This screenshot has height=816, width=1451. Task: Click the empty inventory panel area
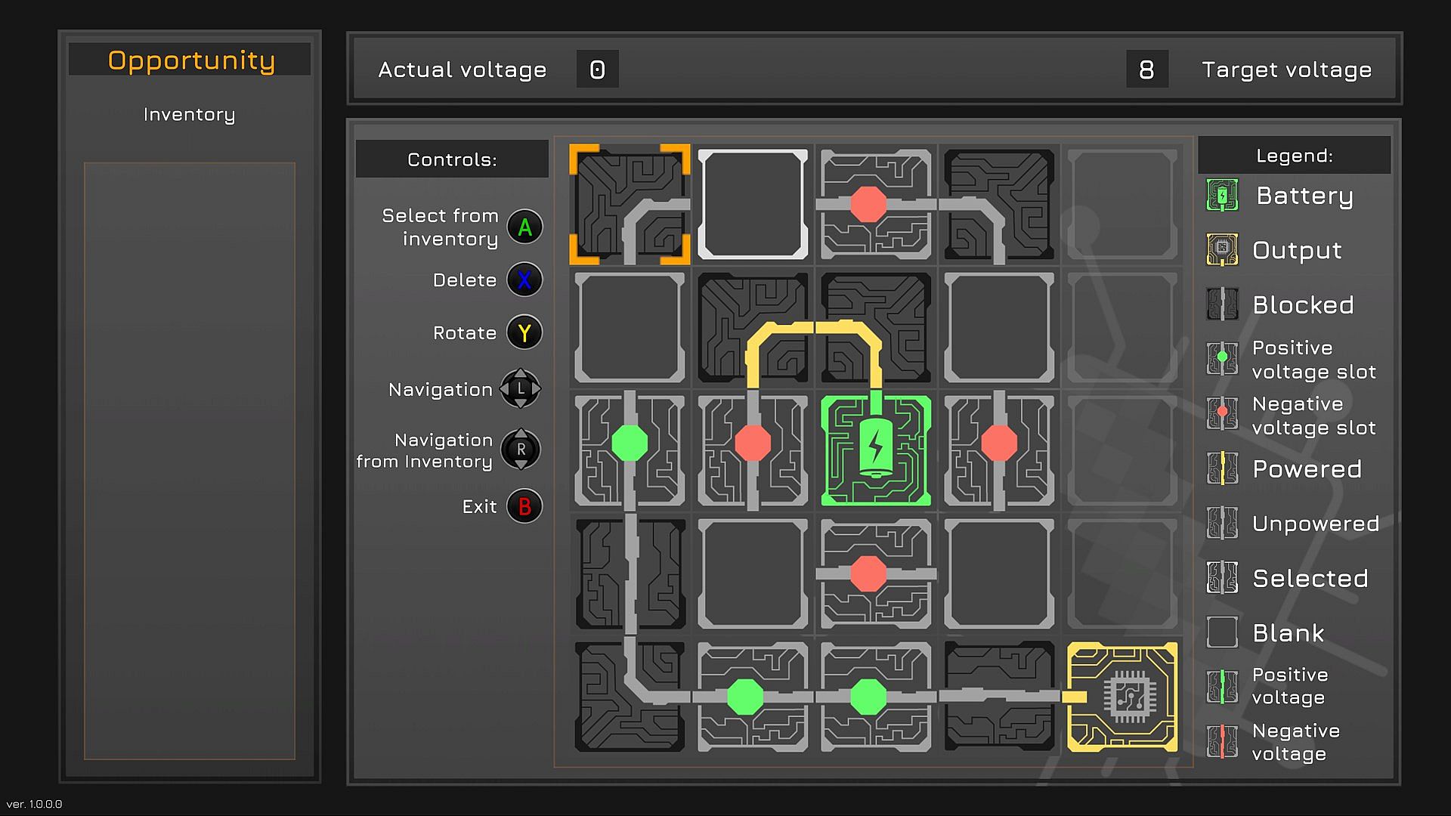[189, 459]
